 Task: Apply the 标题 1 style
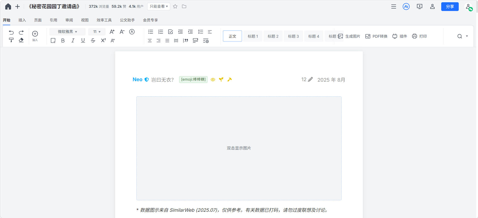tap(253, 36)
